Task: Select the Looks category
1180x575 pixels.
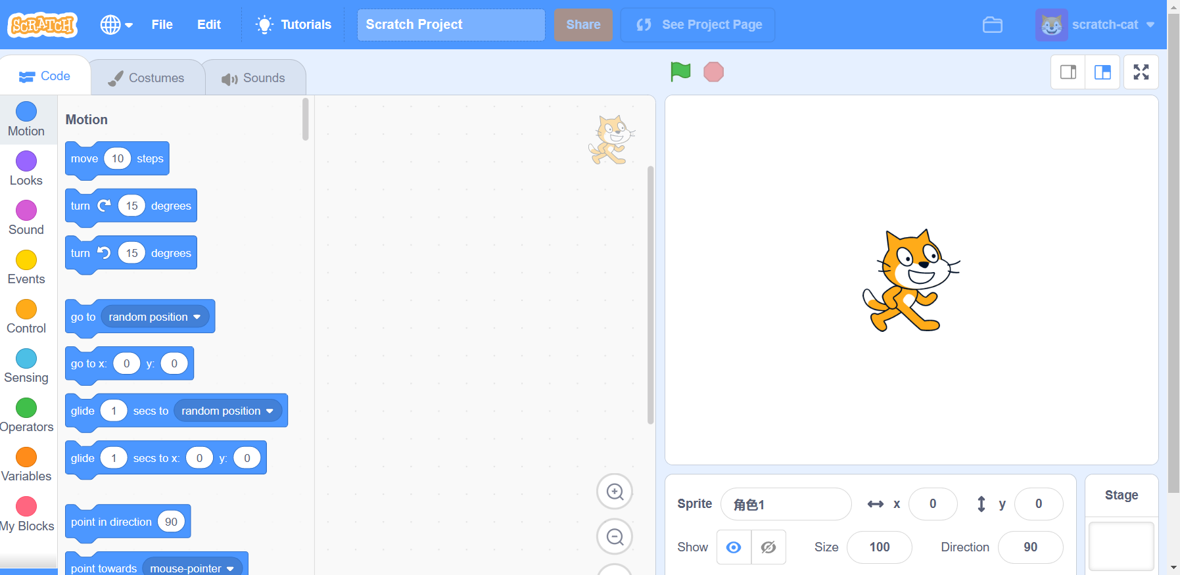Action: coord(26,169)
